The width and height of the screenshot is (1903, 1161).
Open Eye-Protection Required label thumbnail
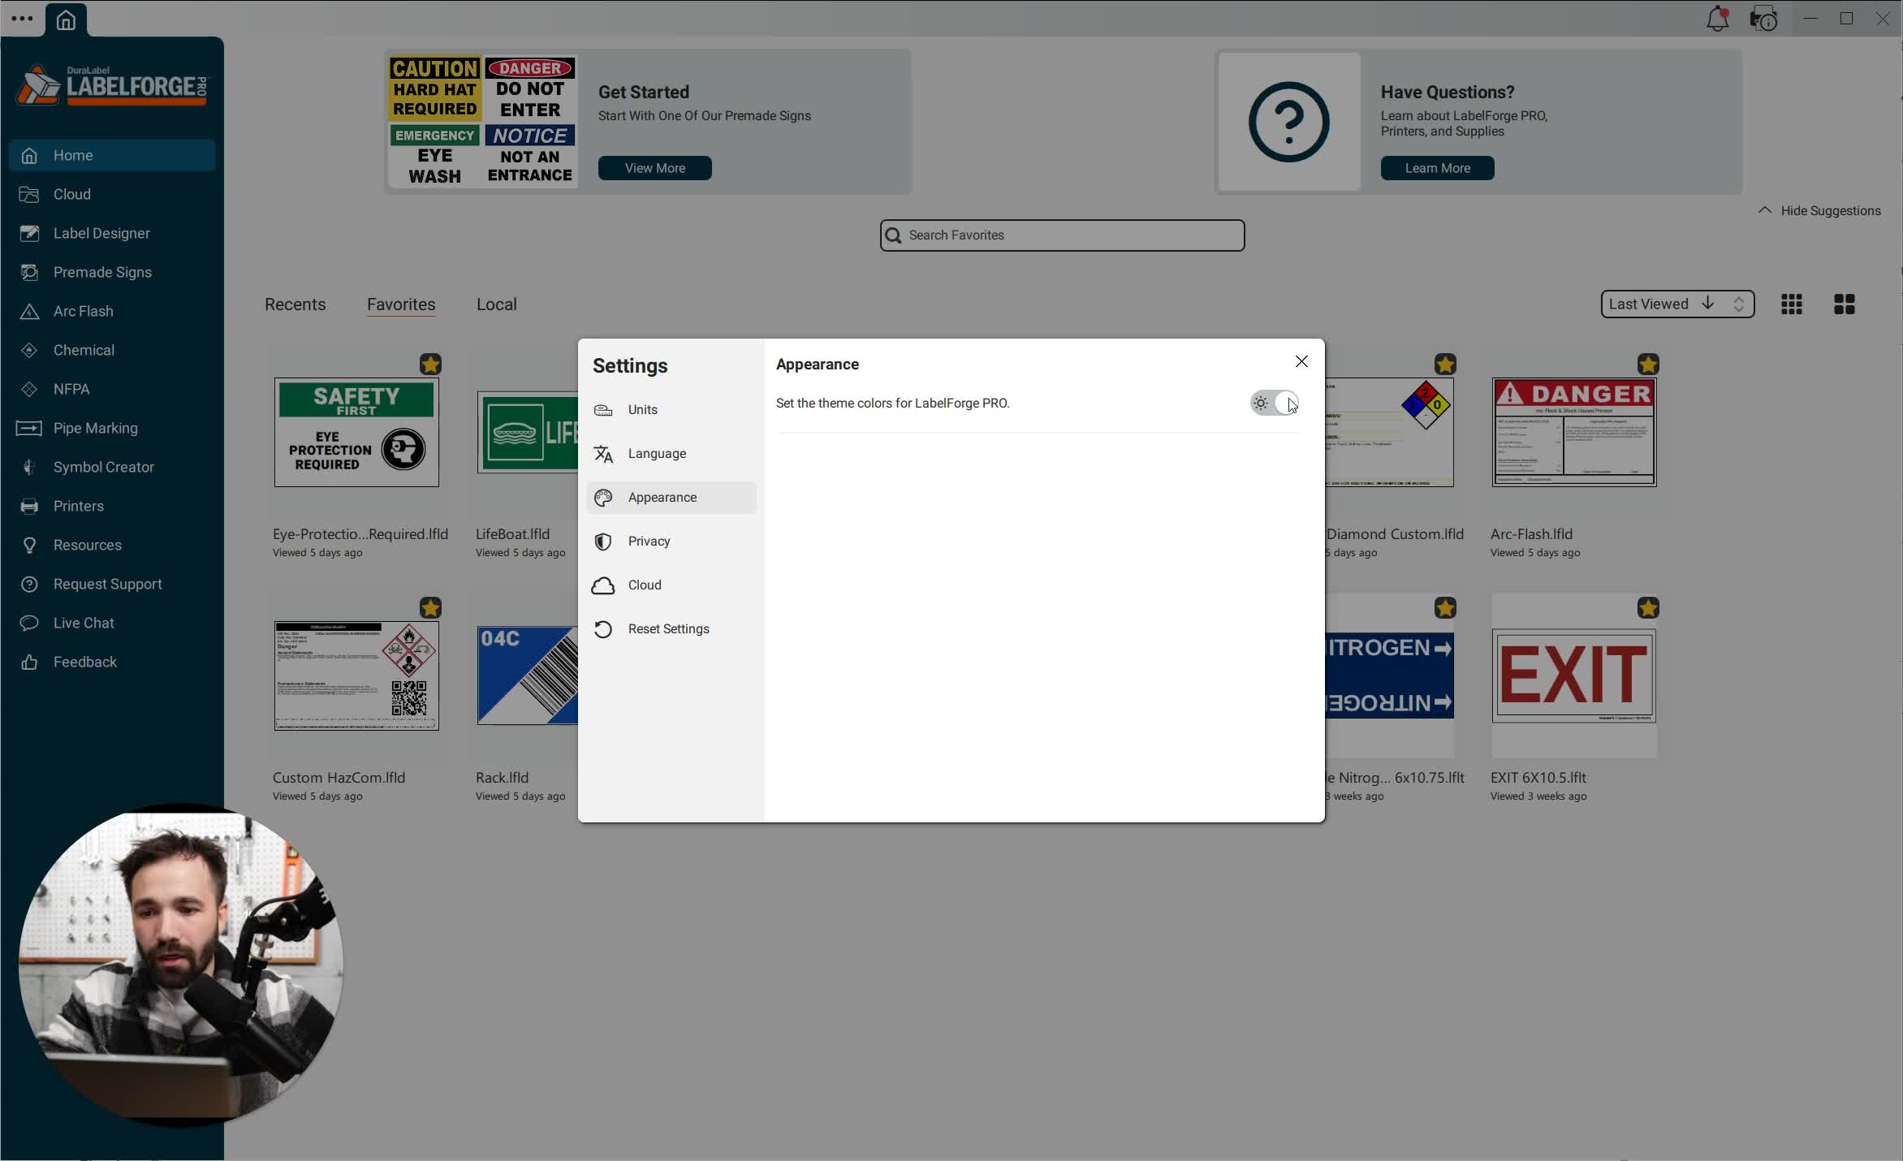point(356,433)
